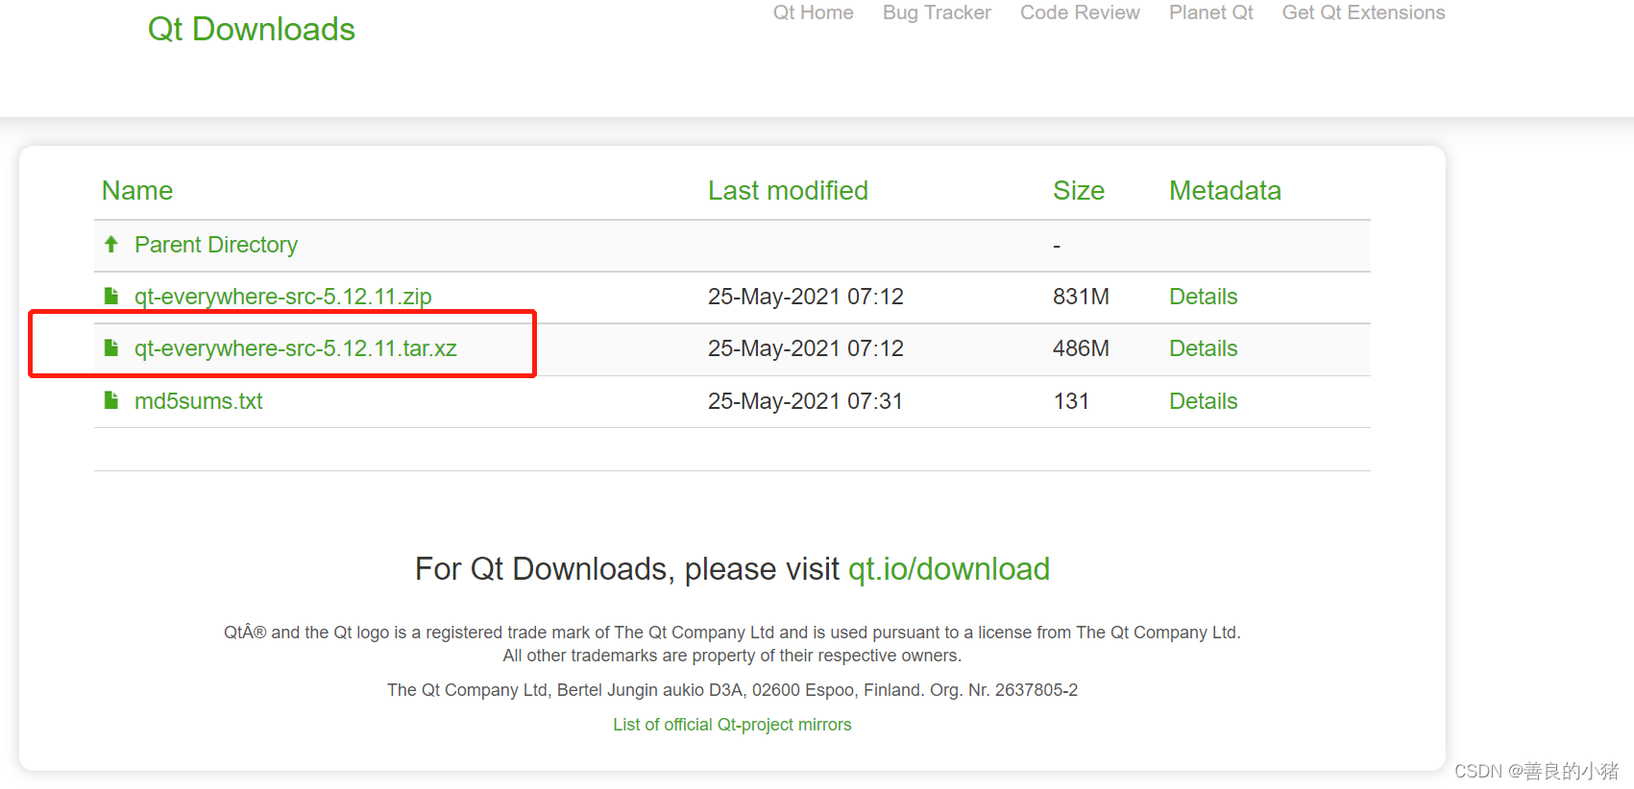Sort listing by Size column header
1634x789 pixels.
1079,190
